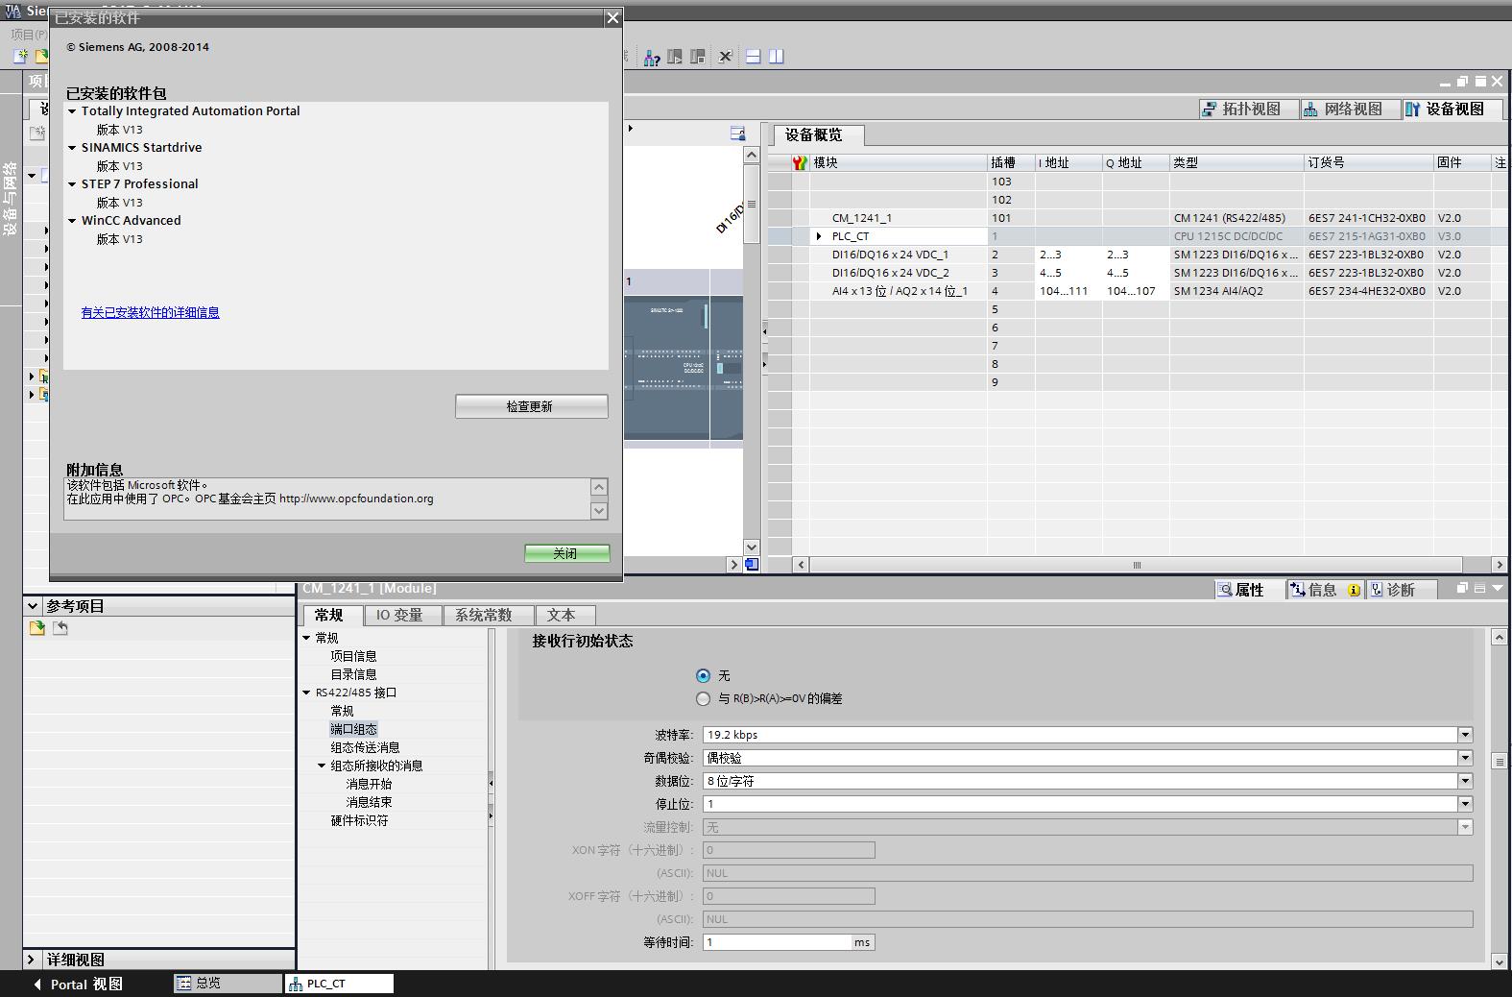
Task: Click the accessible devices icon with question mark
Action: [652, 57]
